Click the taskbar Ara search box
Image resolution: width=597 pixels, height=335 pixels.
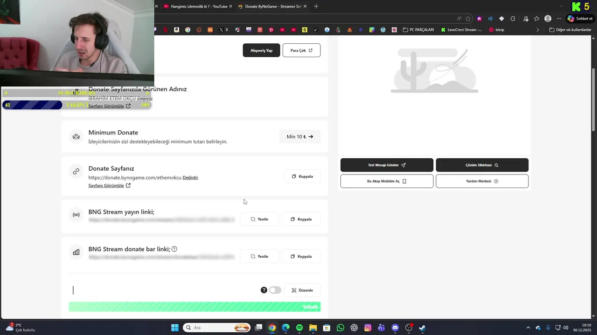coord(217,328)
